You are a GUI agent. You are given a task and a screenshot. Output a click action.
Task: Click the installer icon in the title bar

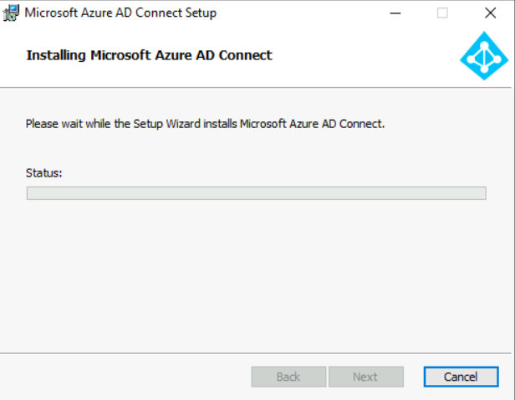pyautogui.click(x=11, y=13)
